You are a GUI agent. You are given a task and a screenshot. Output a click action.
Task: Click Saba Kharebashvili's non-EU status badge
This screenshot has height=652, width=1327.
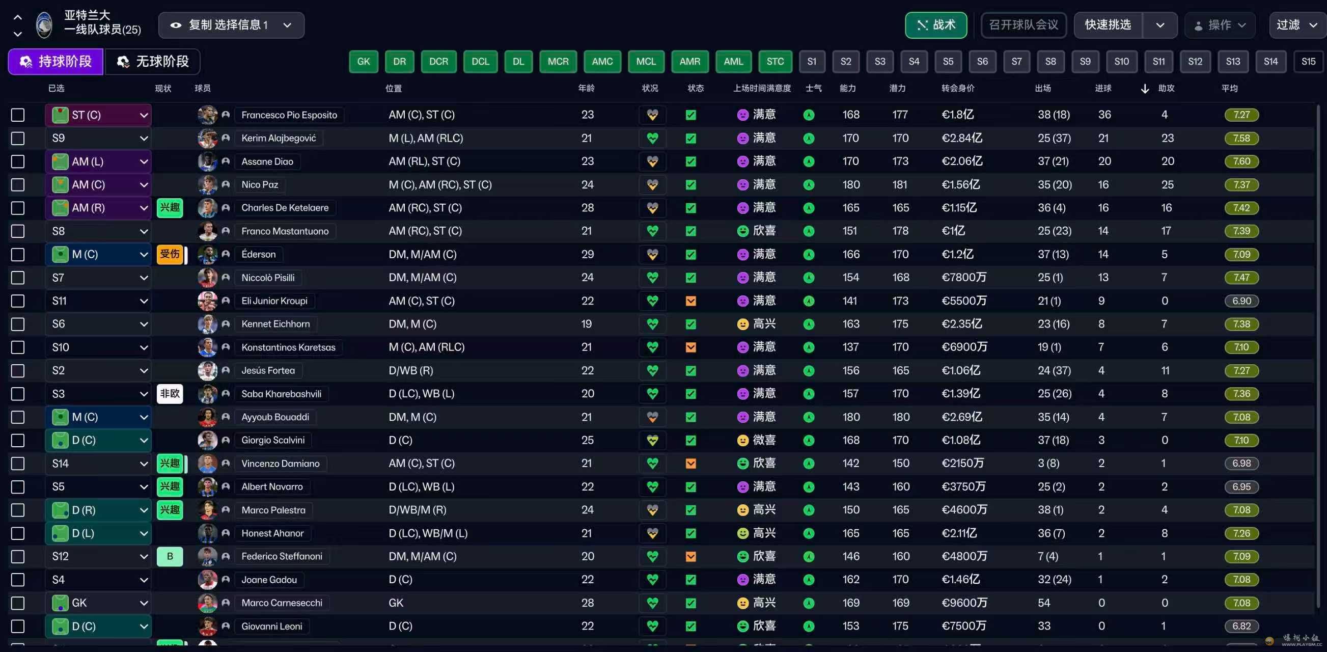click(170, 394)
